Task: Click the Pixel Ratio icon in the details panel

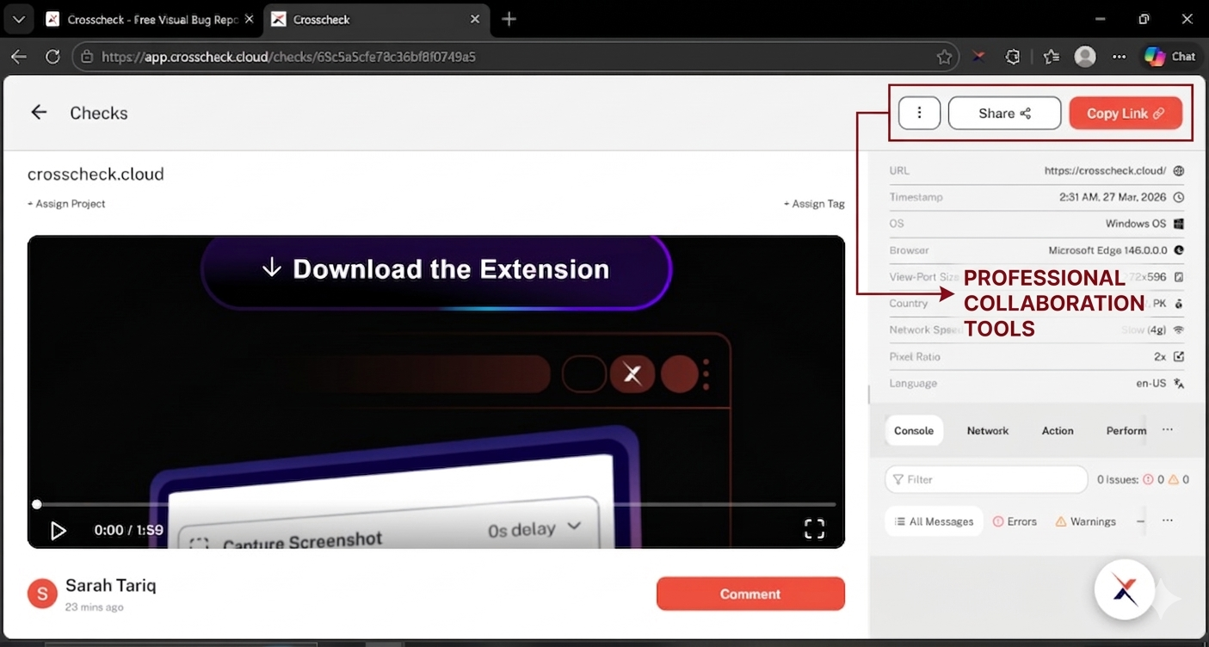Action: tap(1179, 356)
